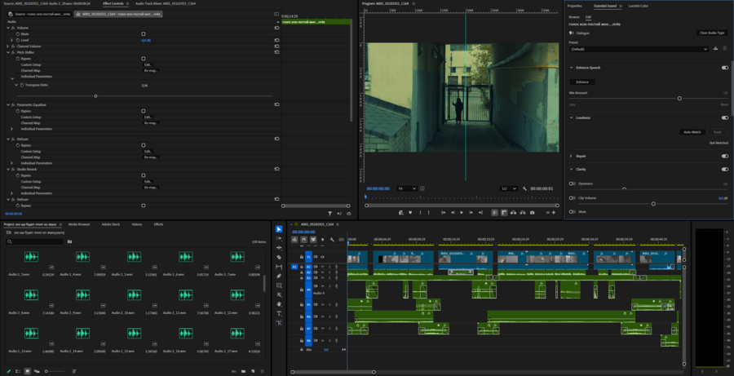Select the Type tool

(279, 313)
